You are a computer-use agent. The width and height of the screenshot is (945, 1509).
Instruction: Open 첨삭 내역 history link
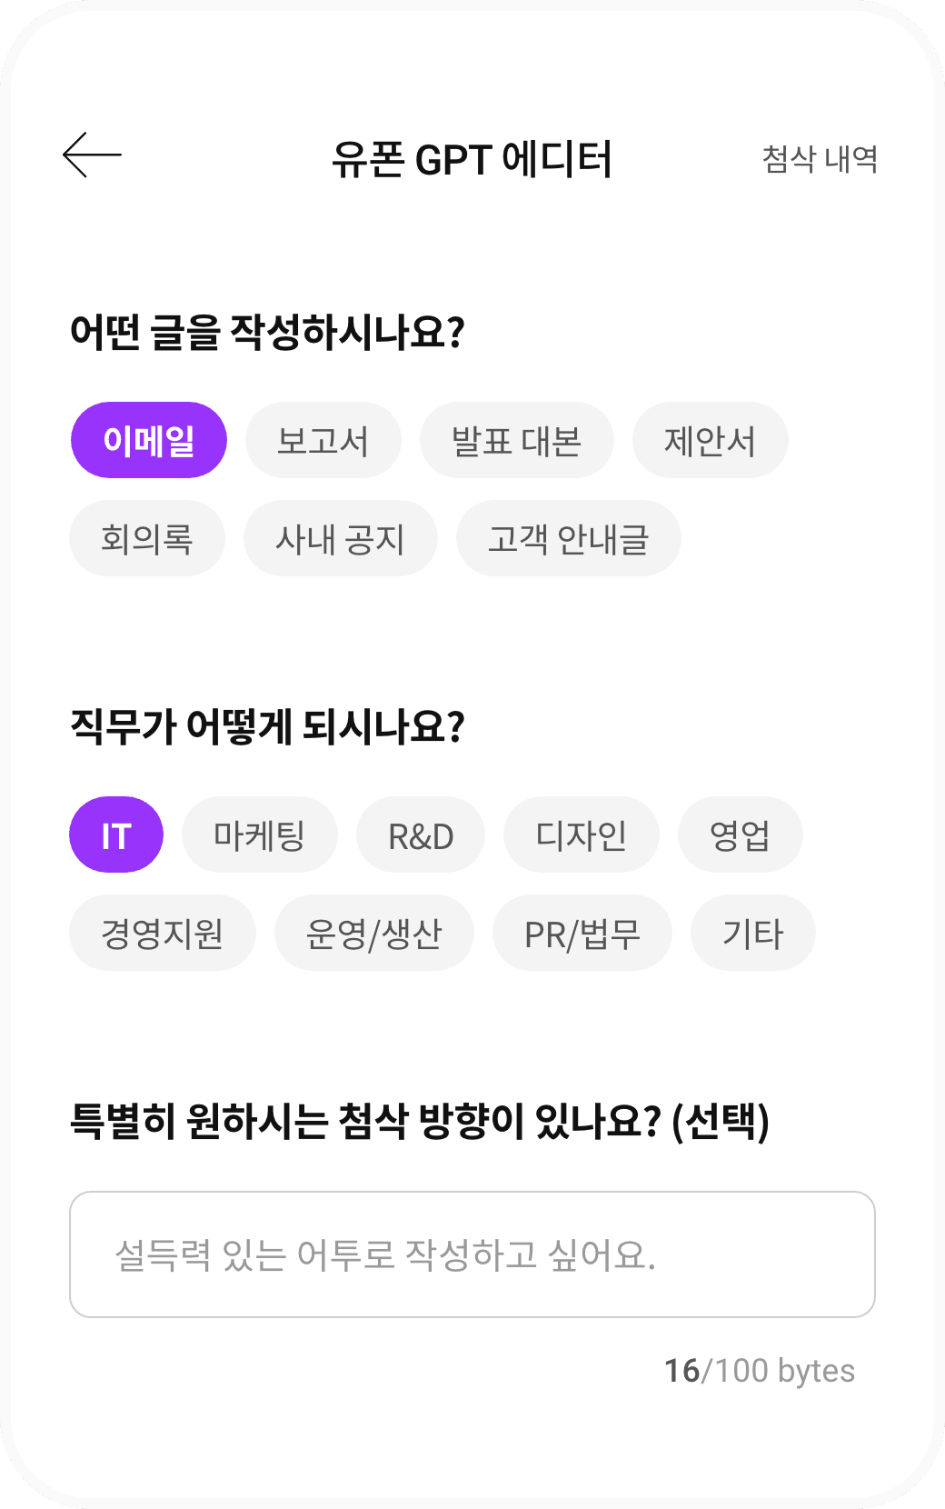[x=820, y=159]
